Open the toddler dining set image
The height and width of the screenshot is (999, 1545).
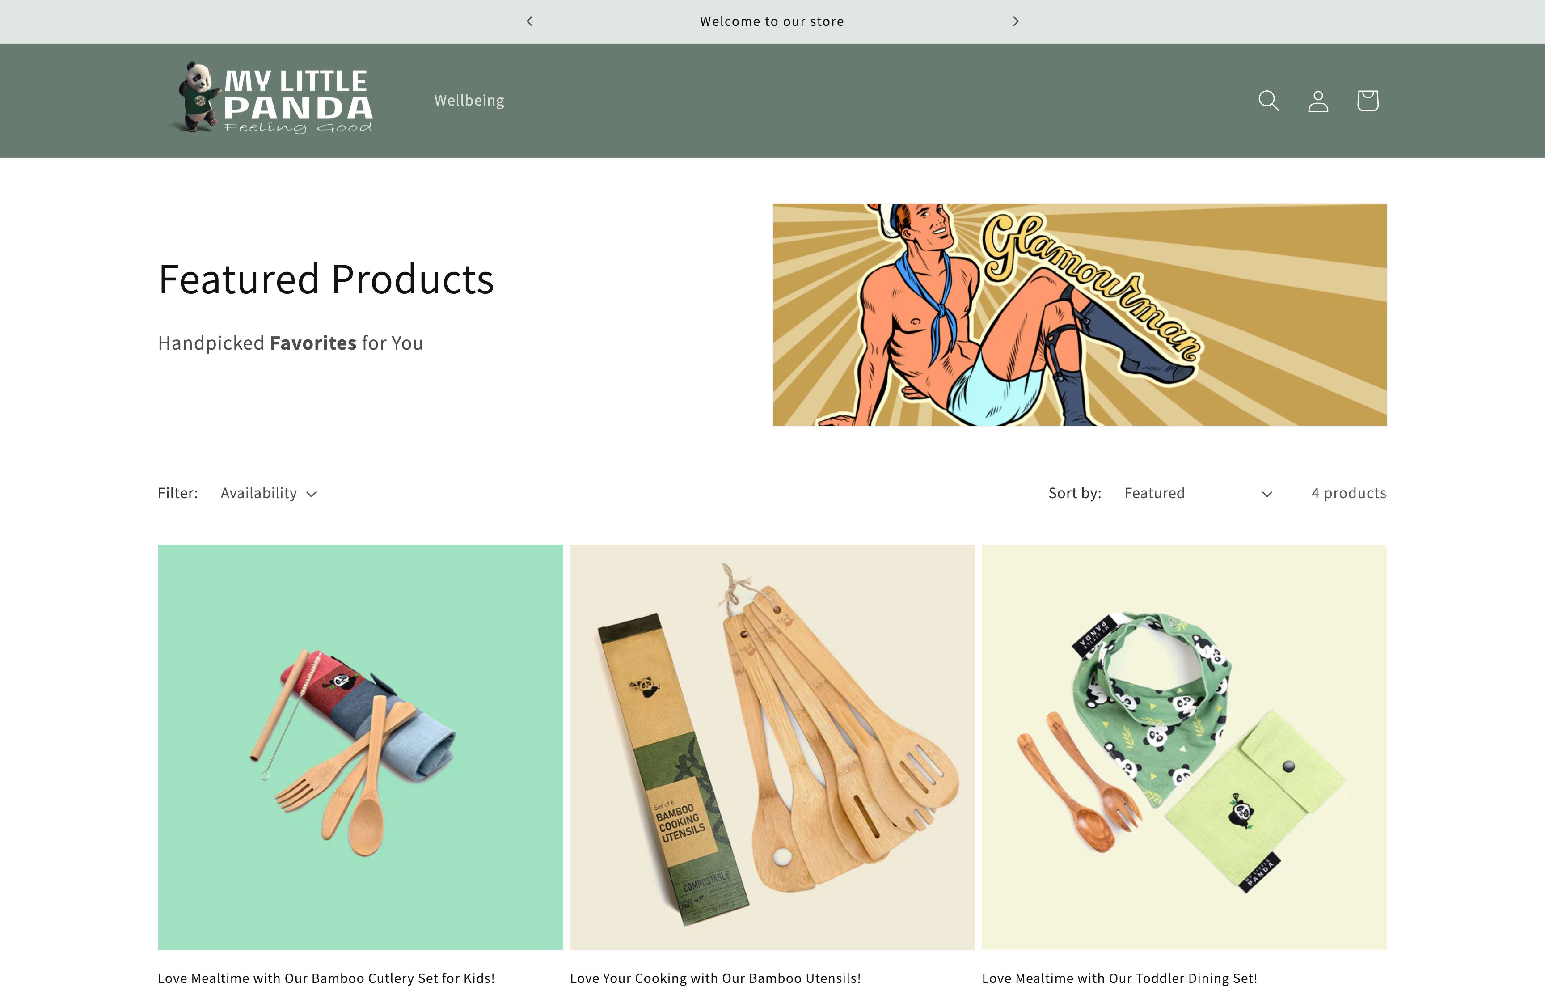1184,747
